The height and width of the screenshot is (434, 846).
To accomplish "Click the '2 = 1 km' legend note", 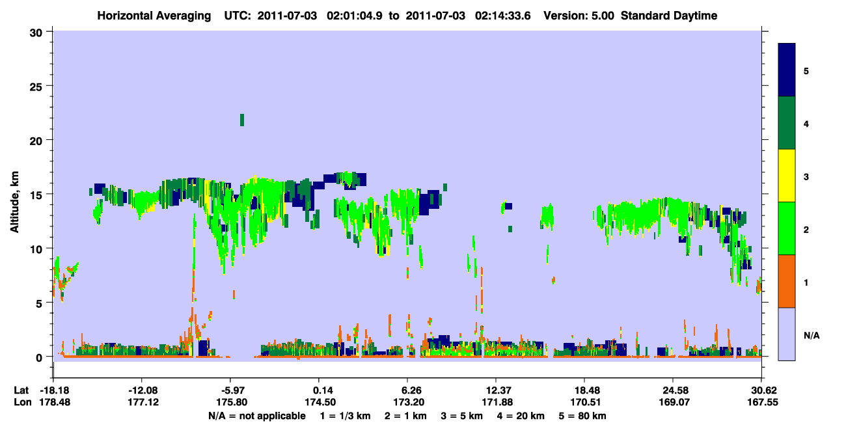I will click(405, 416).
